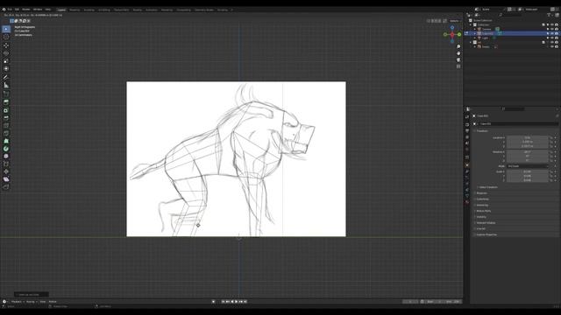This screenshot has width=561, height=315.
Task: Select the Knife tool
Action: click(6, 133)
